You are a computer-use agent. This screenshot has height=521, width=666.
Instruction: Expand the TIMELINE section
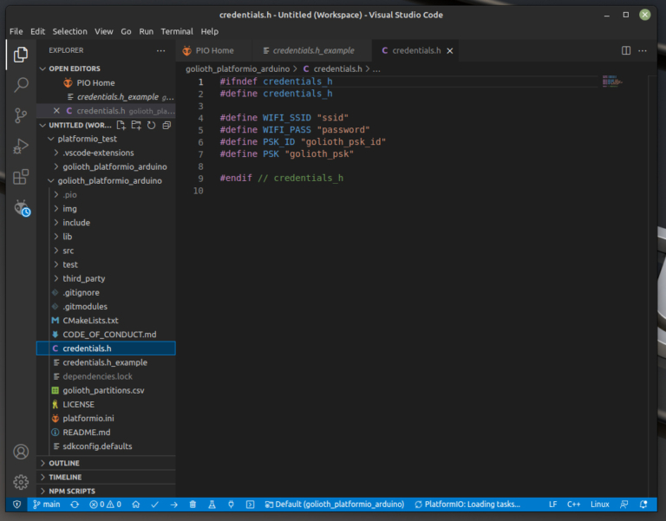[65, 477]
